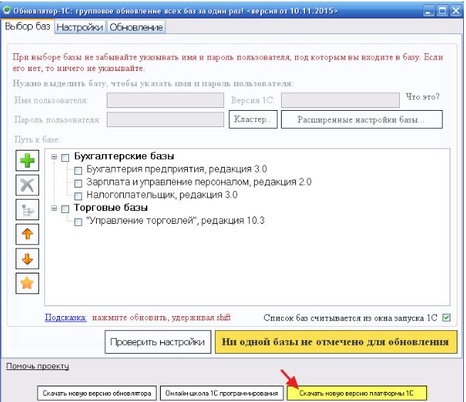This screenshot has height=402, width=466.
Task: Select Бухгалтерия предприятия, редакция 3.0 row
Action: click(176, 169)
